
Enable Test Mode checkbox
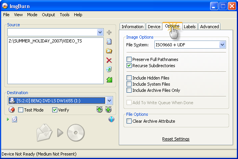(x=21, y=110)
